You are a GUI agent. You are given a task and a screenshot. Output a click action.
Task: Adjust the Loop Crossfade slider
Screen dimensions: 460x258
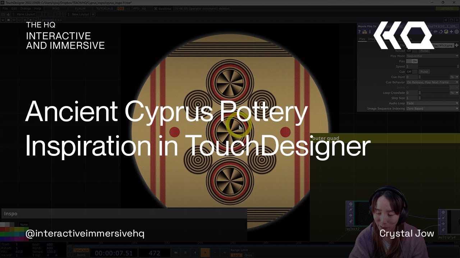434,93
